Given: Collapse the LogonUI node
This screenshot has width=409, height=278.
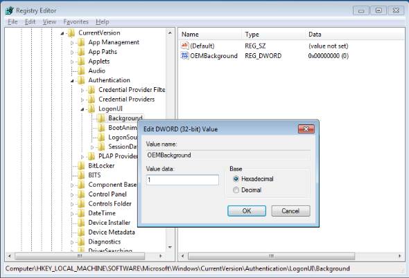Looking at the screenshot, I should click(x=82, y=109).
